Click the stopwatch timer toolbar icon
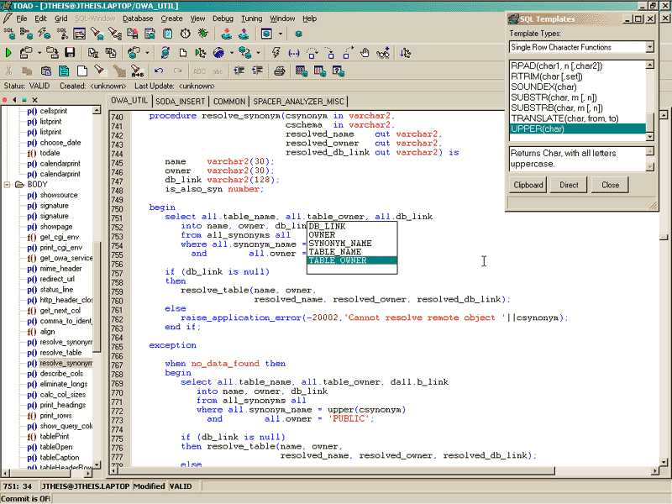This screenshot has width=672, height=504. [x=185, y=34]
